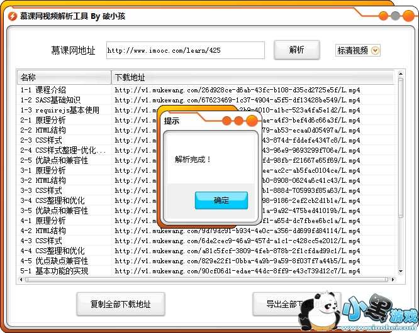Select row 2-2 HTML结构
The image size is (419, 333).
pyautogui.click(x=206, y=130)
